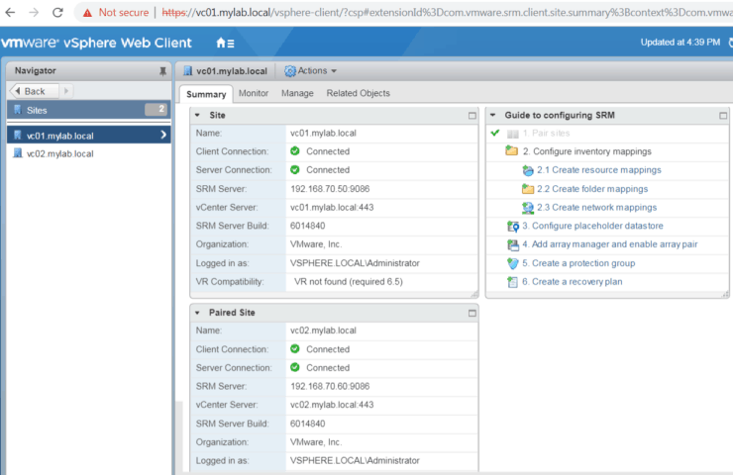This screenshot has width=733, height=475.
Task: Click the Create network mappings icon
Action: [x=528, y=208]
